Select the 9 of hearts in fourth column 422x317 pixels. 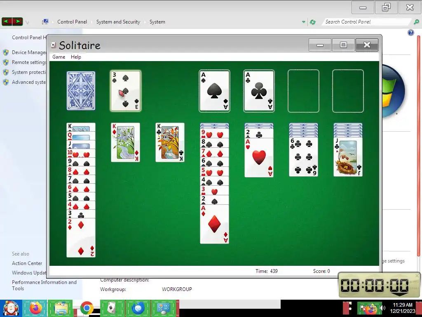(x=214, y=134)
